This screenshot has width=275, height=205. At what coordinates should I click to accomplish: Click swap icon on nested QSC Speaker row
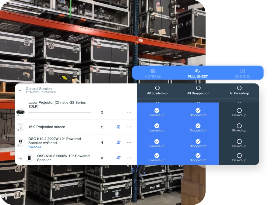(118, 158)
